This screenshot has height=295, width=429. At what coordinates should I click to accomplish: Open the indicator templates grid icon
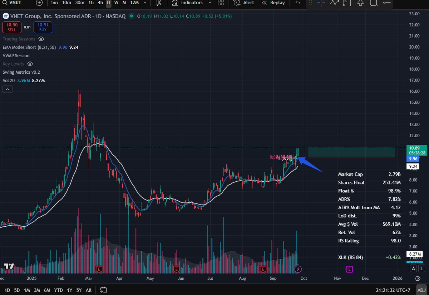pos(221,3)
